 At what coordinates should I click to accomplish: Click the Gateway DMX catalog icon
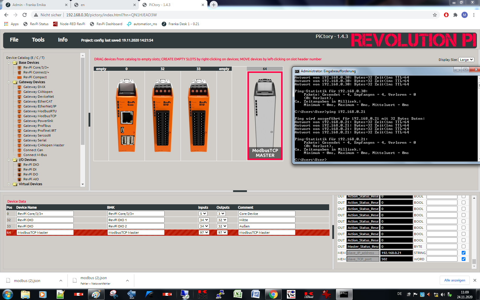[19, 87]
